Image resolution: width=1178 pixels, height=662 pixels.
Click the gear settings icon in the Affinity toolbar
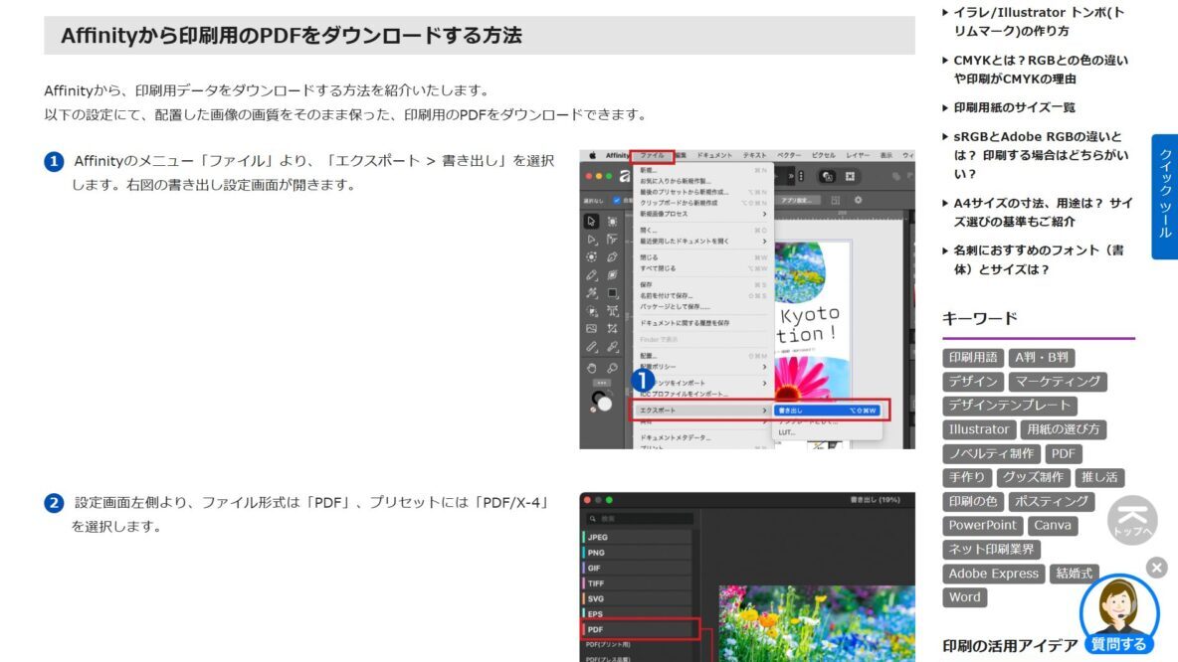859,200
